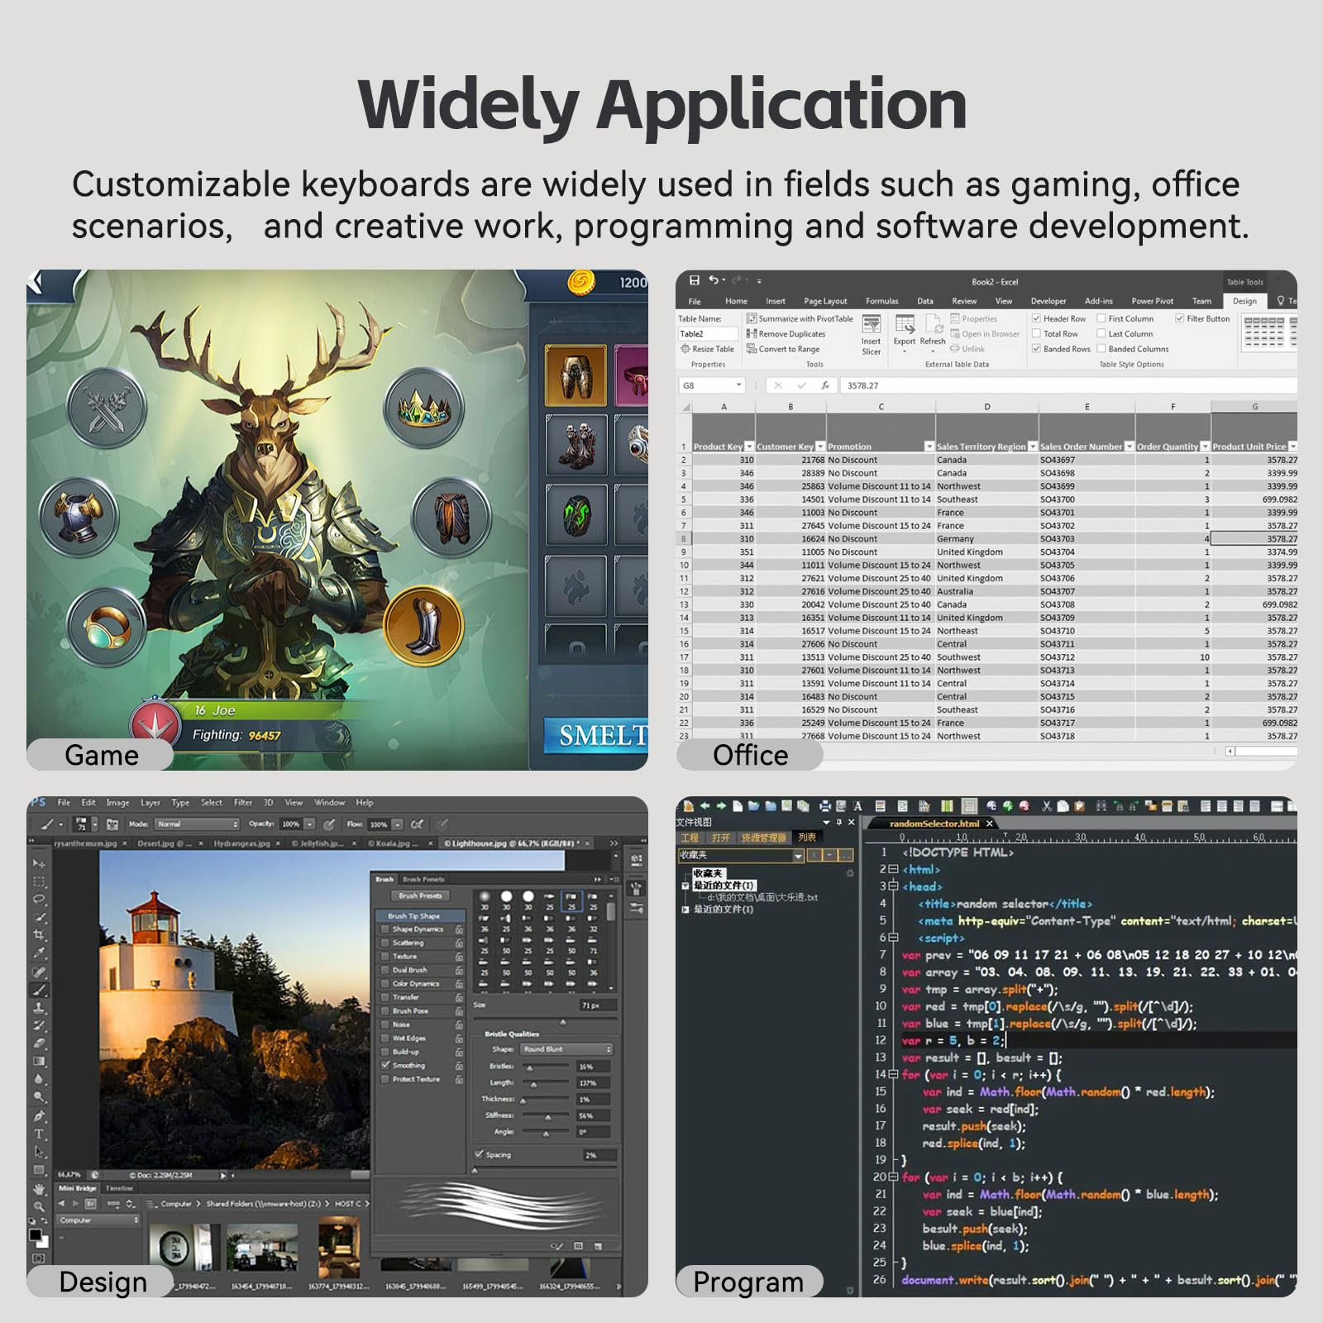Open the Bristle Shape dropdown showing Round Blunt
The image size is (1323, 1323).
click(567, 1049)
